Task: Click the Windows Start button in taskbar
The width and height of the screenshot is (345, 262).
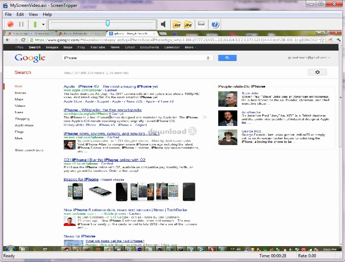Action: pyautogui.click(x=10, y=249)
